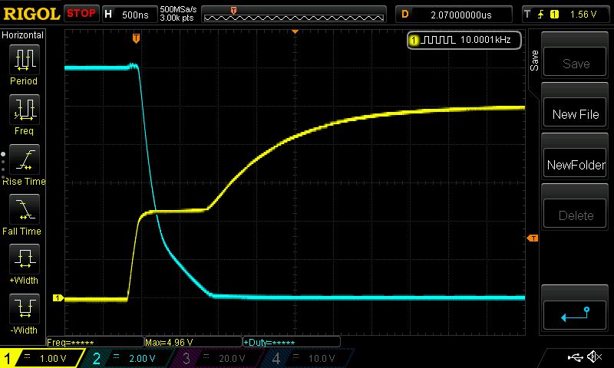Click the blue back arrow button
The height and width of the screenshot is (368, 614).
(x=575, y=315)
